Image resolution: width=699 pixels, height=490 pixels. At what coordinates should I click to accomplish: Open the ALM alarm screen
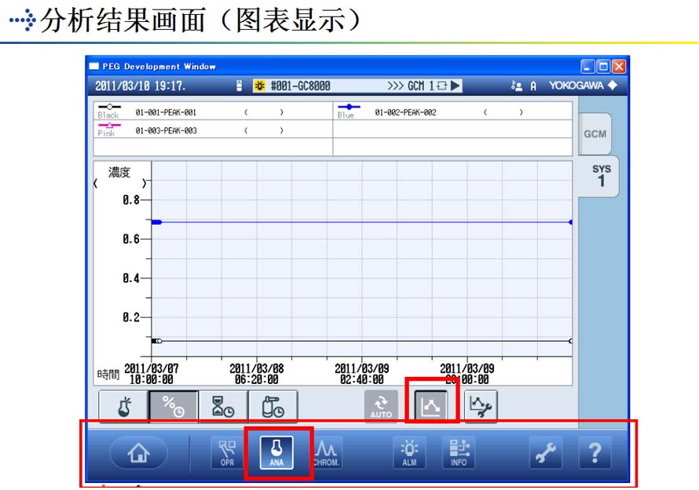409,453
